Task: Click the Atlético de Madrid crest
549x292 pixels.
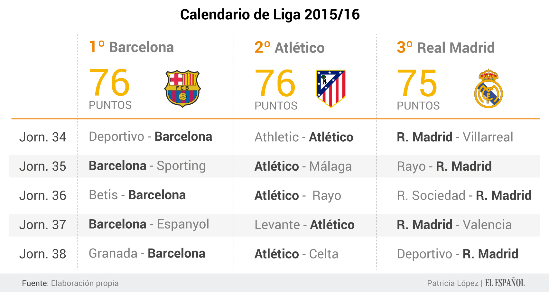Action: click(x=331, y=88)
